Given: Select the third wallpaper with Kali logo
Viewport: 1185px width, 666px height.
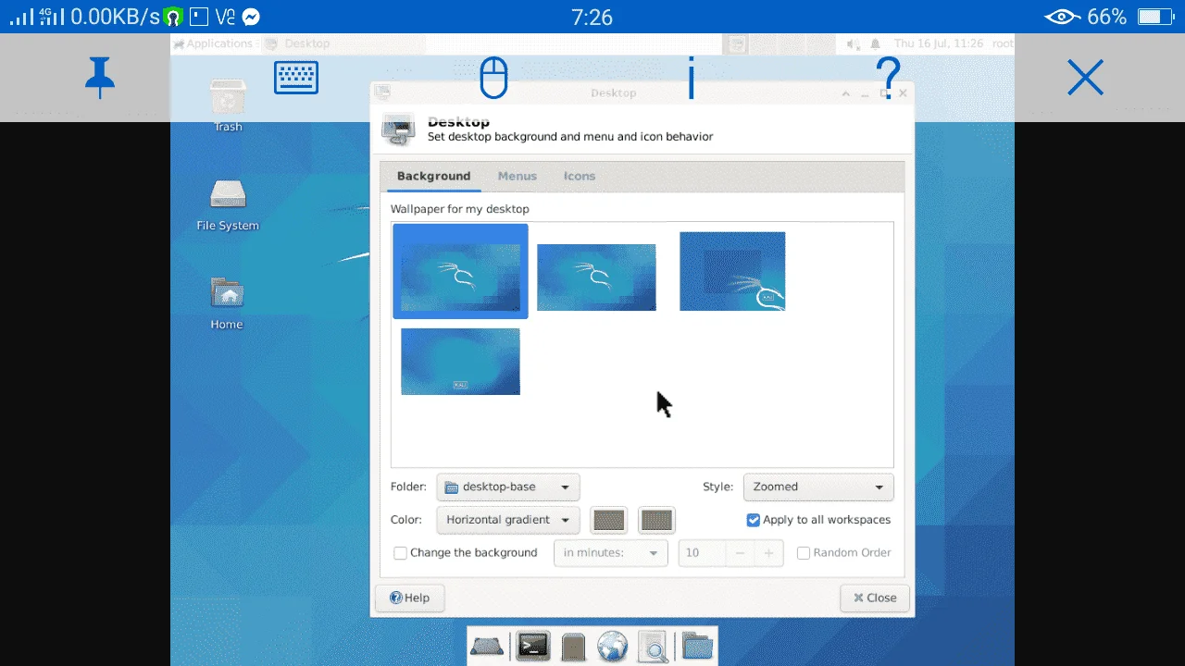Looking at the screenshot, I should pos(732,271).
